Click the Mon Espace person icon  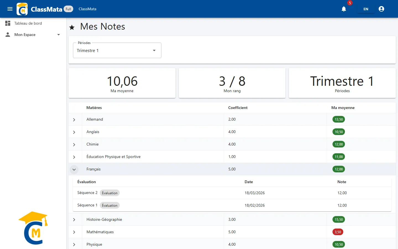[8, 35]
